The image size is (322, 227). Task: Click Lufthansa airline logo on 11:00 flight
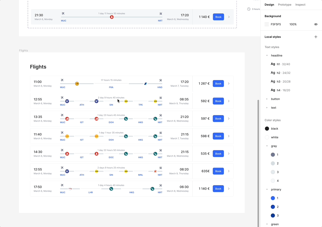pyautogui.click(x=77, y=84)
